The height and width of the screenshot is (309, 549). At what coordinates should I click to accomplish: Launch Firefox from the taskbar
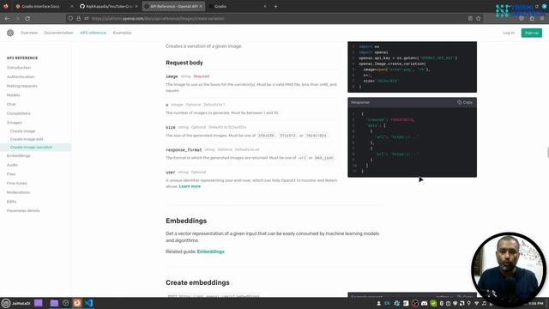pyautogui.click(x=77, y=303)
